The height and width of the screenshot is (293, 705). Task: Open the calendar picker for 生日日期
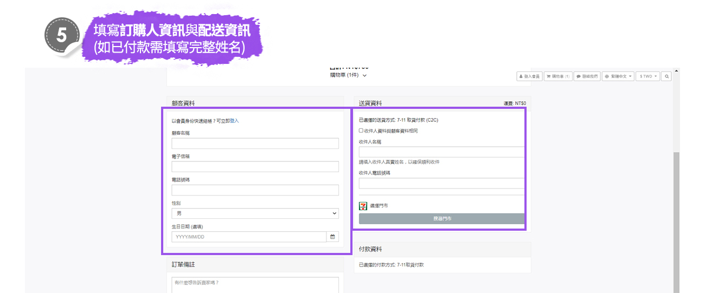point(332,237)
